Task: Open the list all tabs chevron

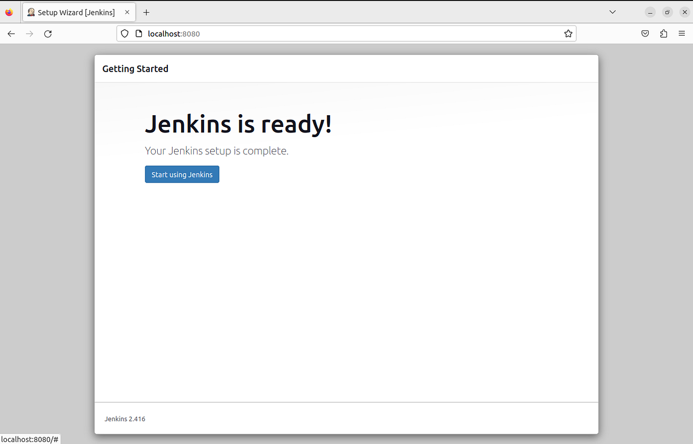Action: 612,12
